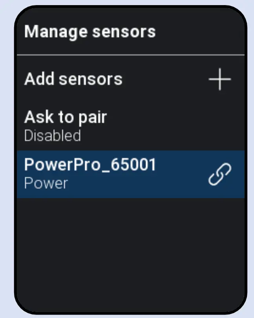Select the pairing link icon on the highlighted row

219,174
